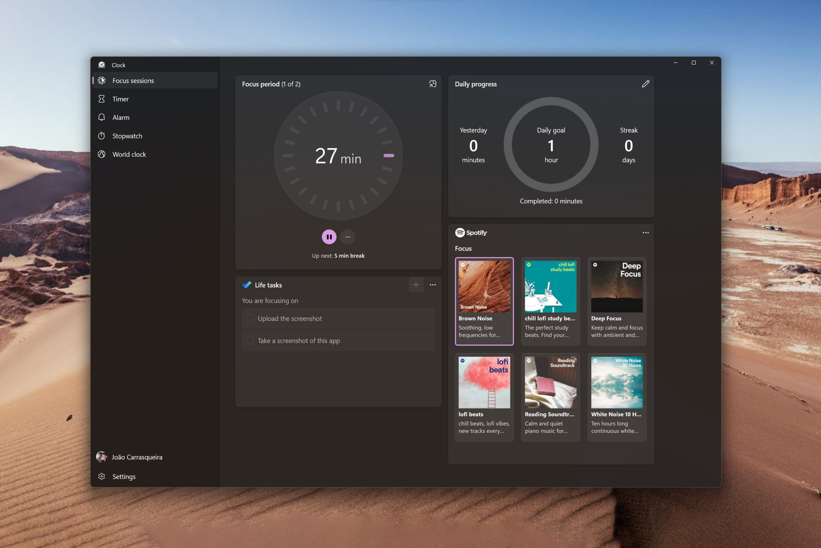The width and height of the screenshot is (821, 548).
Task: Minimize the Clock window
Action: coord(675,63)
